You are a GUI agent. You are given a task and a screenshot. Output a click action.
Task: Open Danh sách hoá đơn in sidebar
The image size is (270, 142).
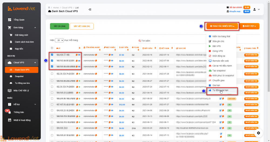tap(24, 42)
